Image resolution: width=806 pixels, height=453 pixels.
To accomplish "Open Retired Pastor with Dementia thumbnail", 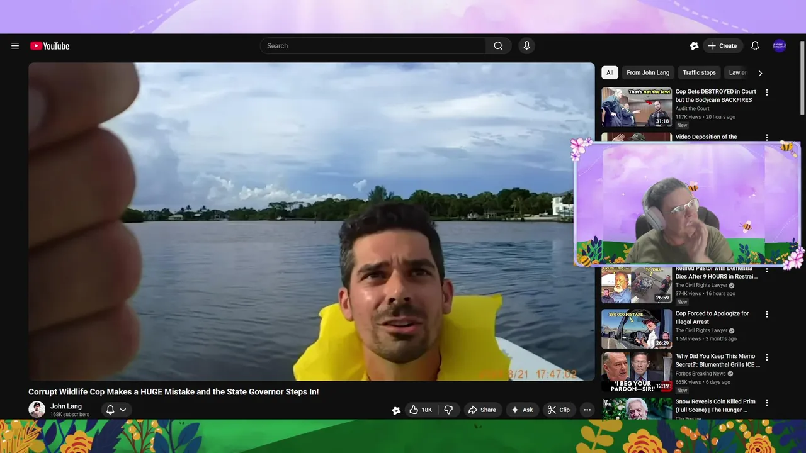I will pos(637,284).
